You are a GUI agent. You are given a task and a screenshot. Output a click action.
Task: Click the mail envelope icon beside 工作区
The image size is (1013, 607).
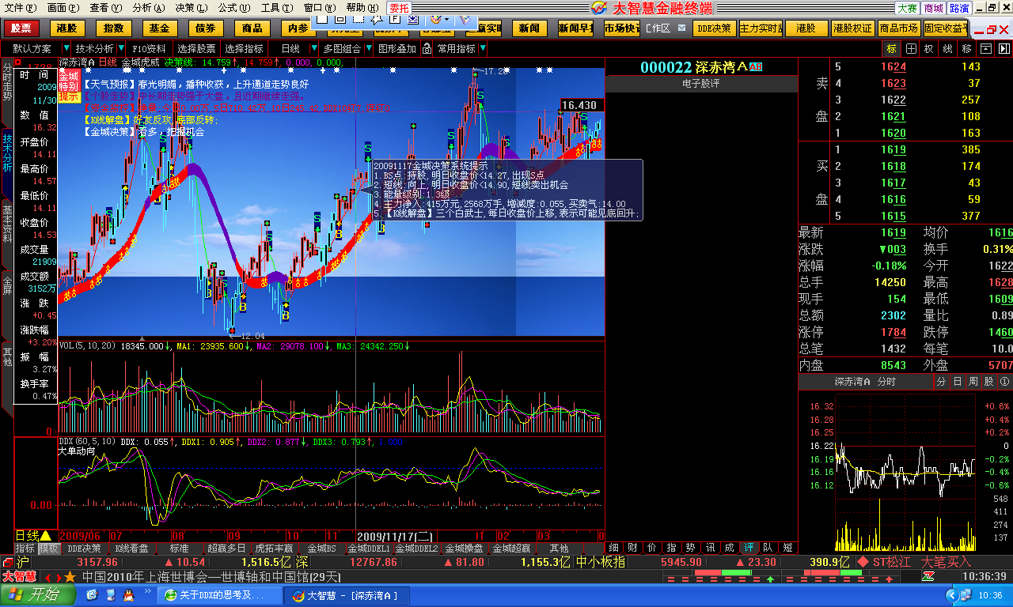[681, 28]
